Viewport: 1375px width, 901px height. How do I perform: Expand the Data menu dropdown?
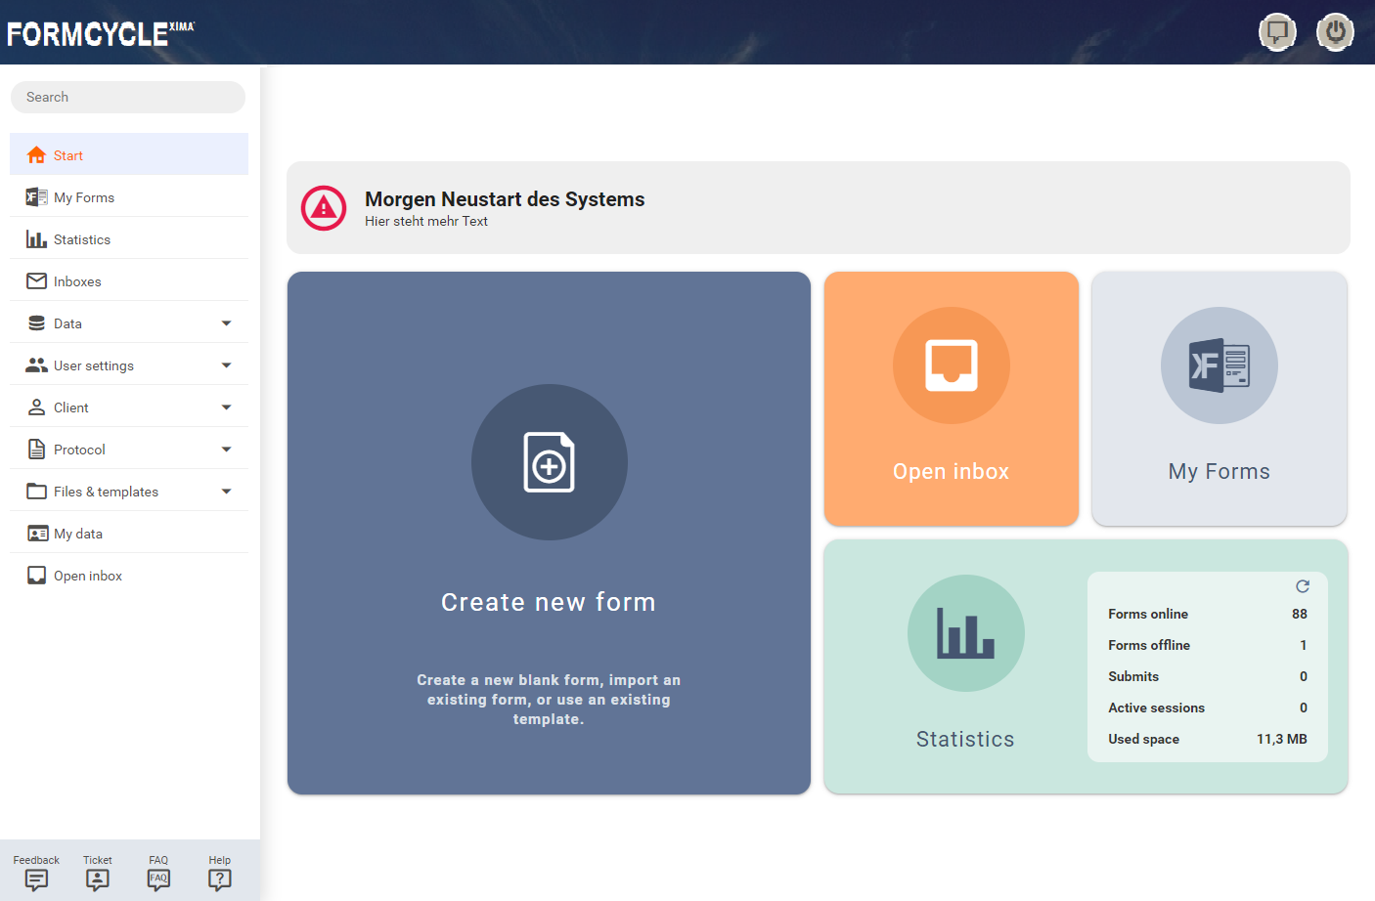point(226,323)
